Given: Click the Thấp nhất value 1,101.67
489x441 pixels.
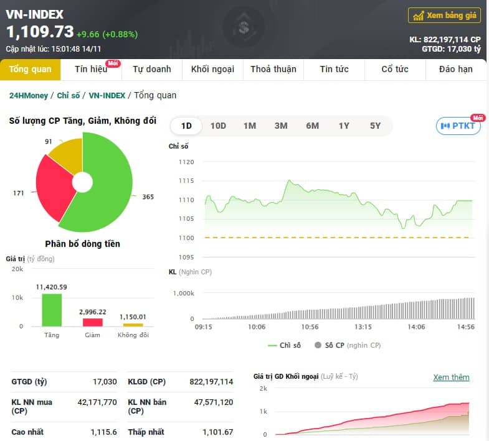Looking at the screenshot, I should point(217,432).
